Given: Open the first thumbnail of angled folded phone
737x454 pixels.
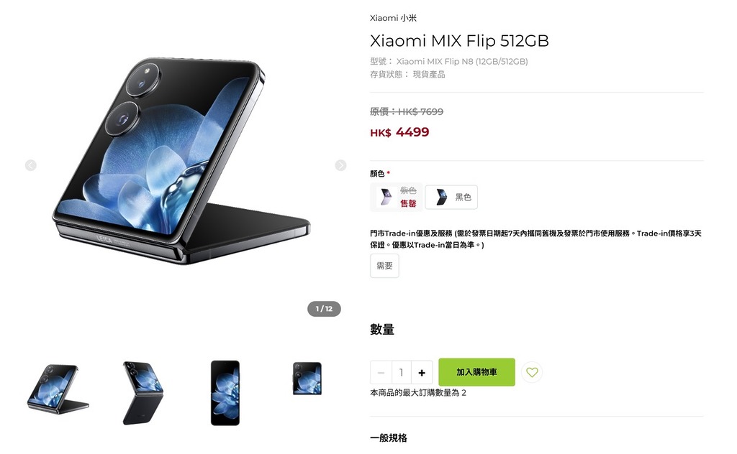Looking at the screenshot, I should pyautogui.click(x=58, y=389).
